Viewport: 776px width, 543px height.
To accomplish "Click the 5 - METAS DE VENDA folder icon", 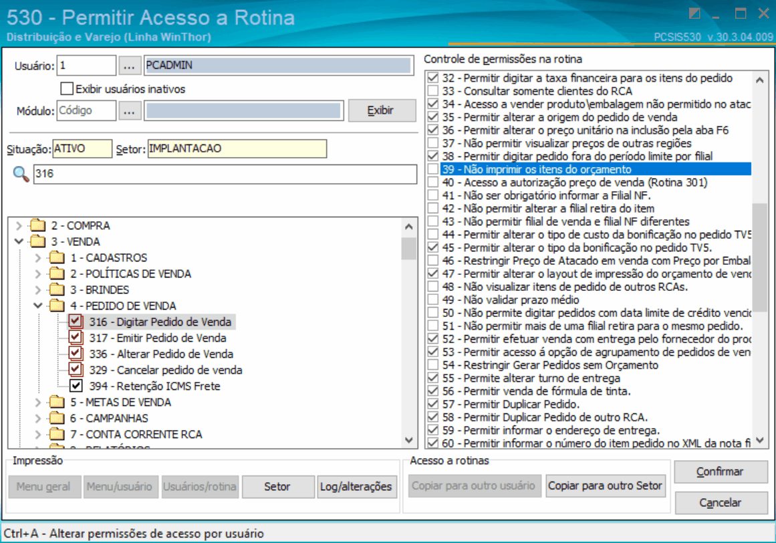I will [57, 402].
